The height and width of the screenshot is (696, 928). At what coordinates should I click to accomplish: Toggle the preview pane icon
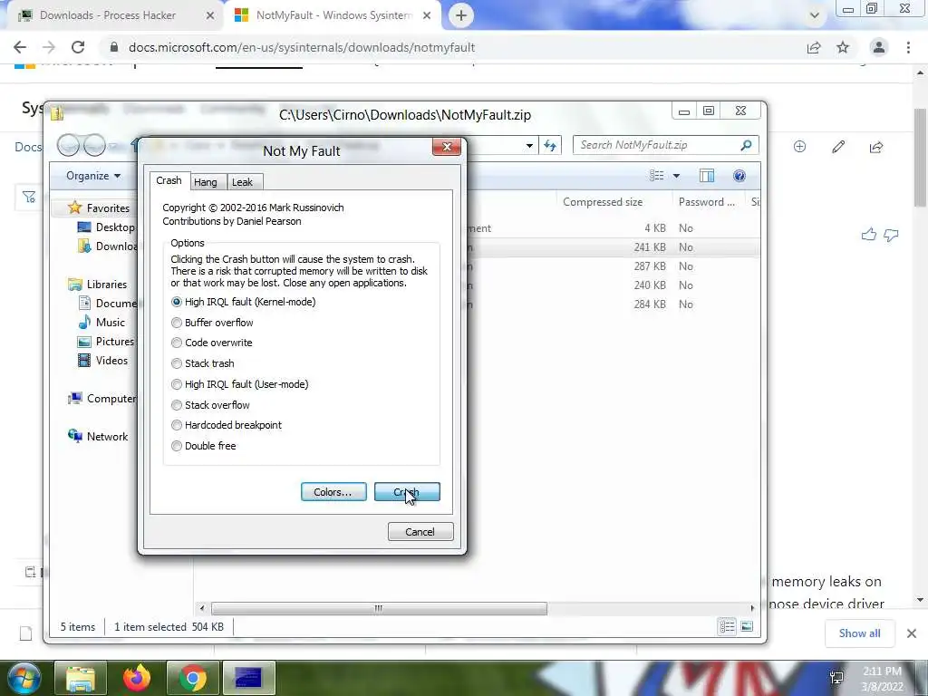pos(707,176)
